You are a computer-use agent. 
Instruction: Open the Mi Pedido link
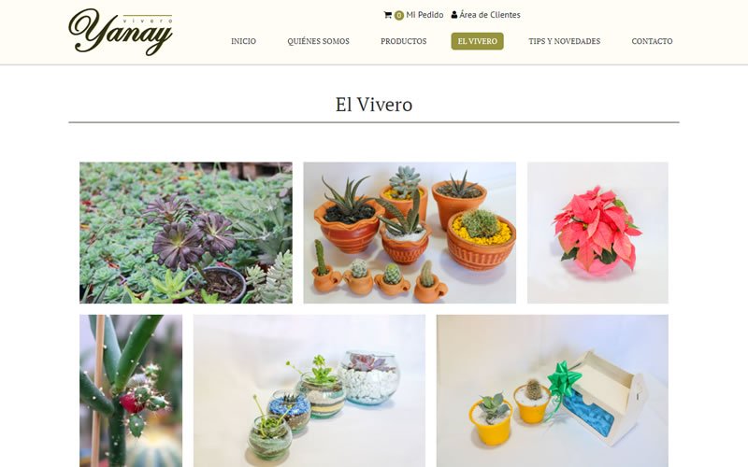(424, 15)
